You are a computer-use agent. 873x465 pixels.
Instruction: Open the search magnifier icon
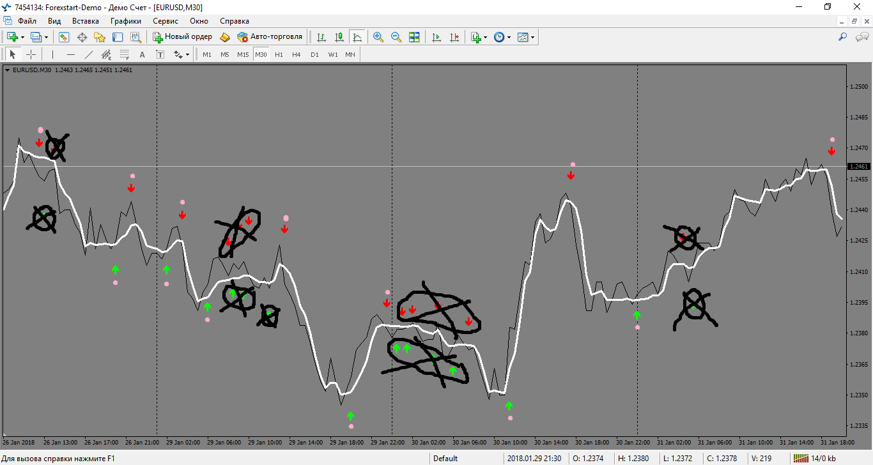tap(842, 37)
